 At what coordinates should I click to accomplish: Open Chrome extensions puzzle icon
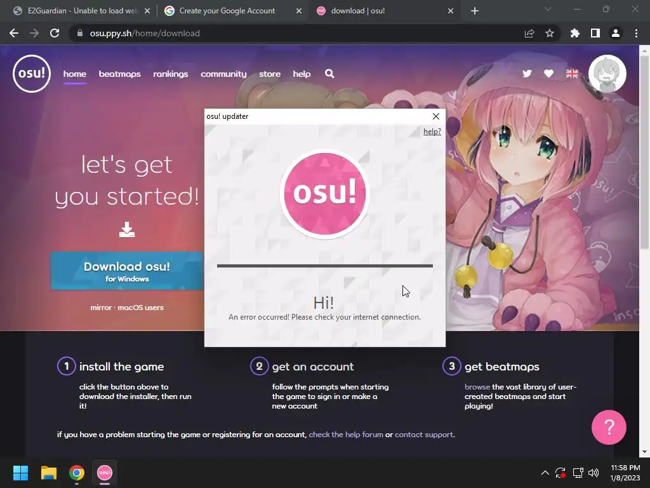point(575,33)
